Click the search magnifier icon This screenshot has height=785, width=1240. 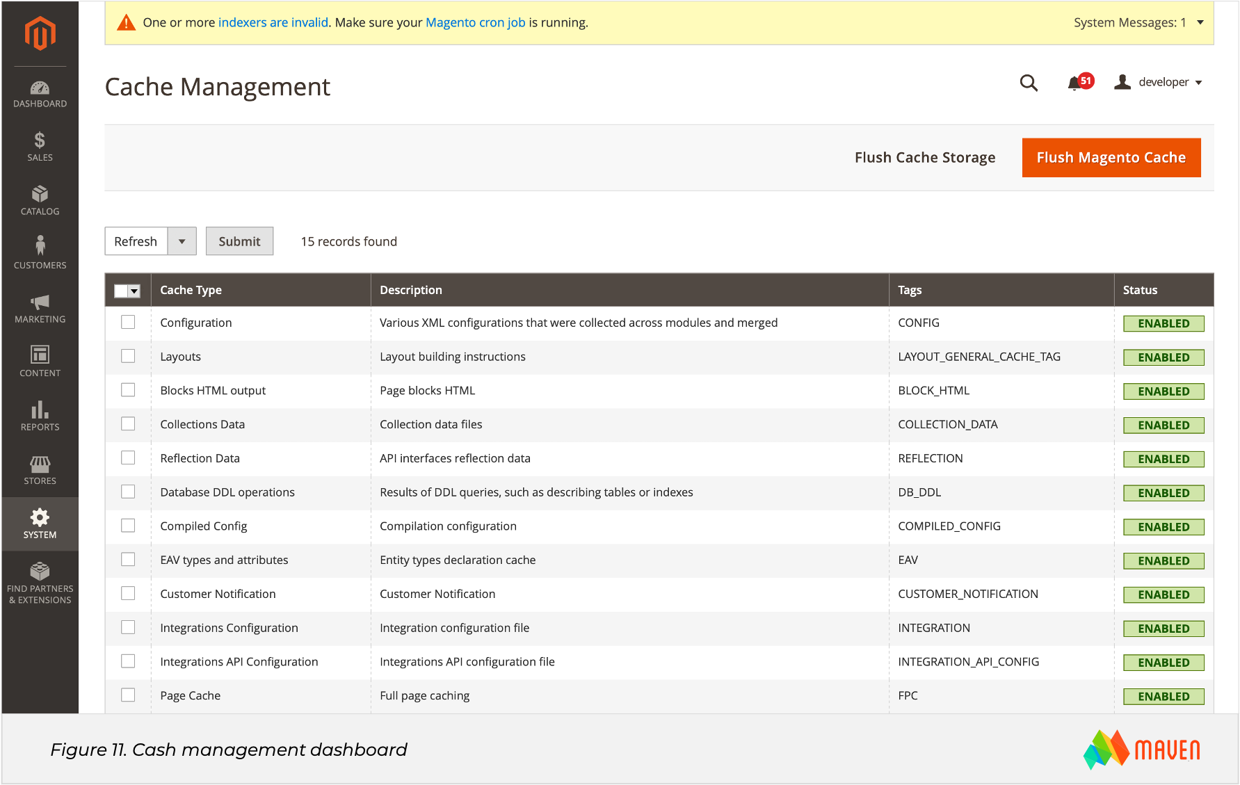point(1029,83)
